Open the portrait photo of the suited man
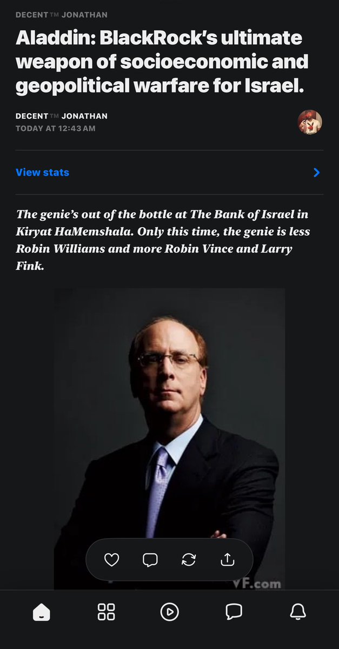The width and height of the screenshot is (339, 649). click(169, 439)
